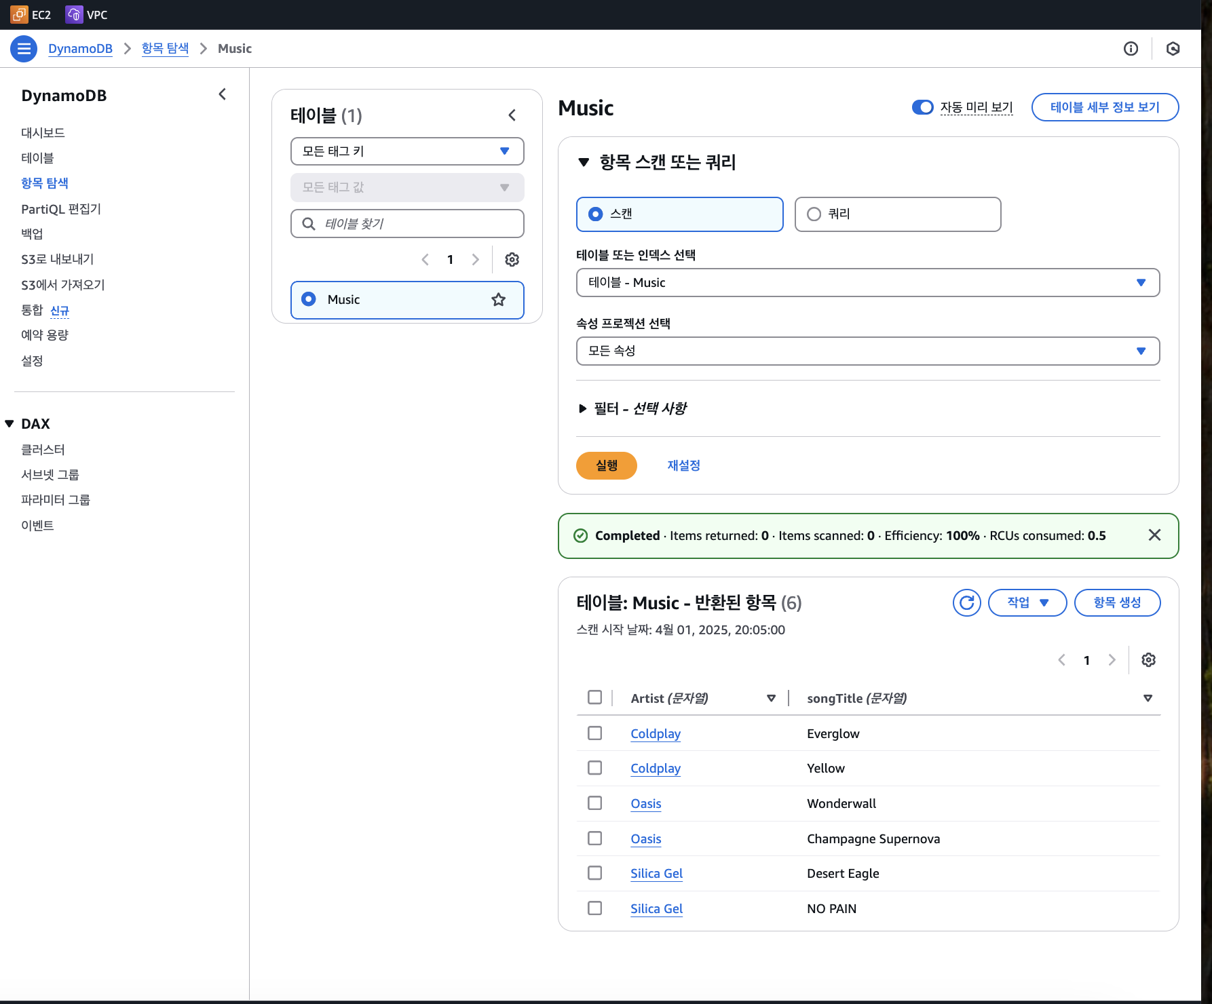Viewport: 1212px width, 1004px height.
Task: Click the 항목 생성 button
Action: pos(1117,602)
